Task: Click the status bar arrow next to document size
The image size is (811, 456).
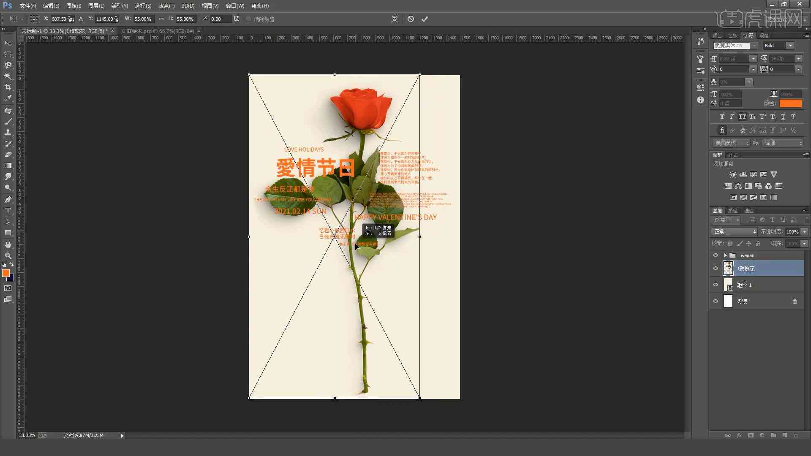Action: click(x=122, y=436)
